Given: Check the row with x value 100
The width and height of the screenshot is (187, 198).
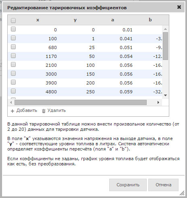Looking at the screenshot, I should (x=13, y=38).
